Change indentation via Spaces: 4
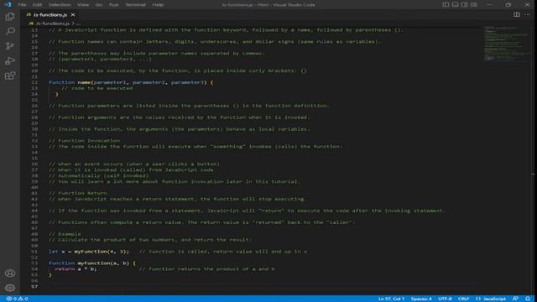This screenshot has width=537, height=302. pos(421,299)
